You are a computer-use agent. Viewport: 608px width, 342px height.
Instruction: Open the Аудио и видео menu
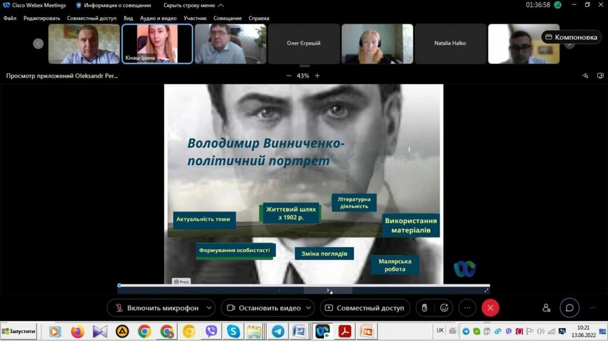[158, 18]
